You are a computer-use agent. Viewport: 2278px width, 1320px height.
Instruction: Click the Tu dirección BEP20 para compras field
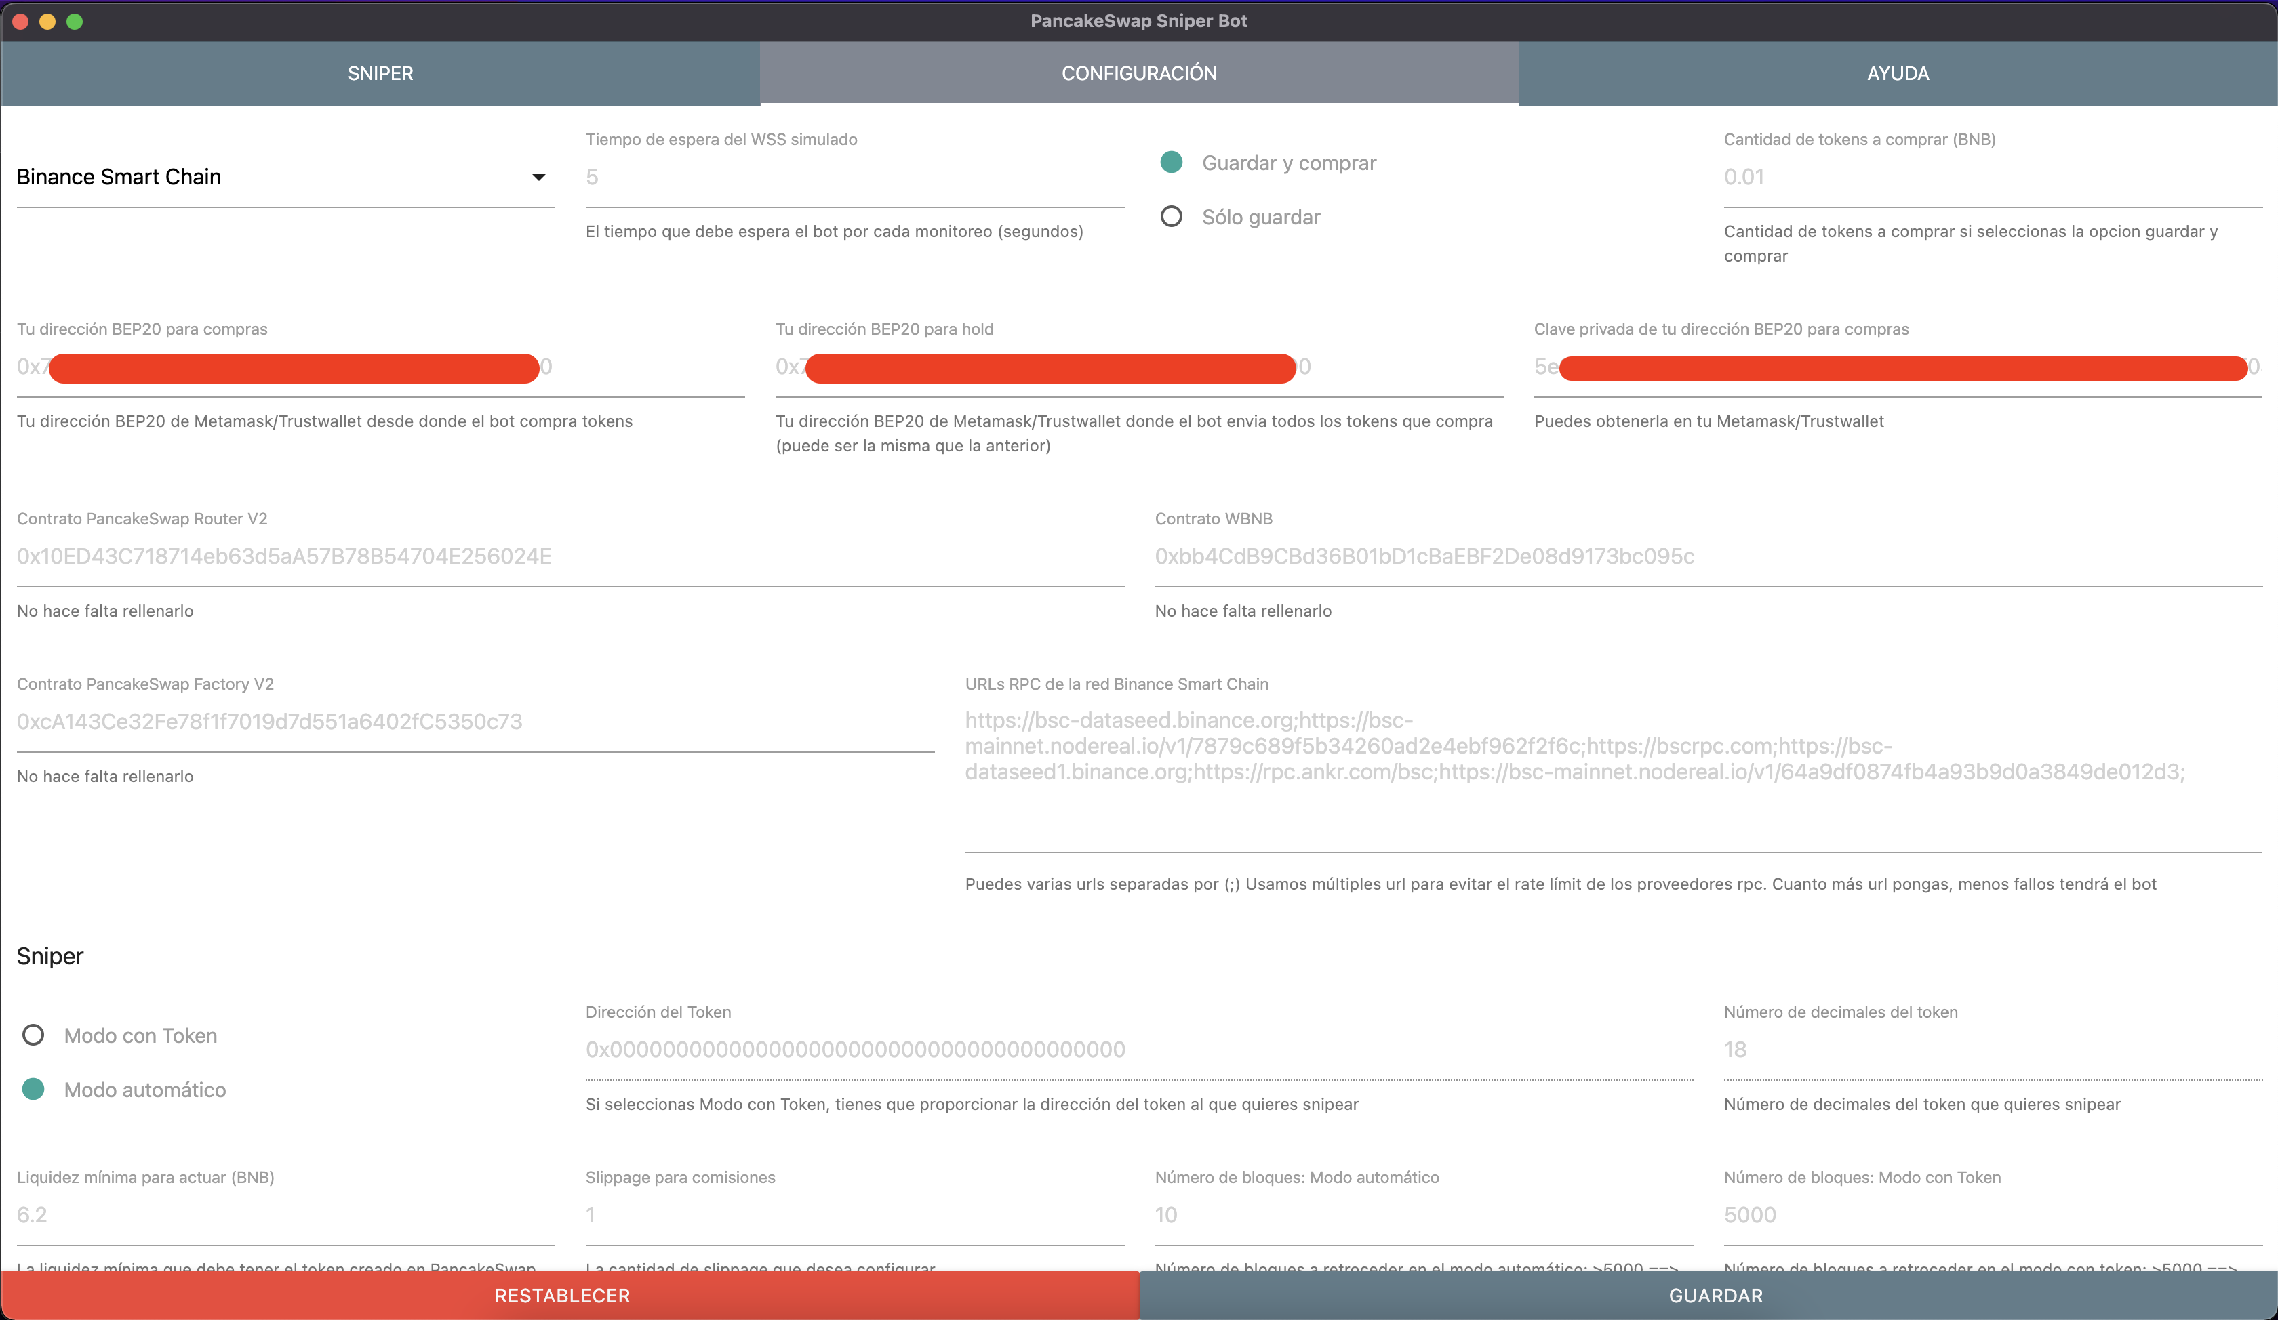point(380,367)
